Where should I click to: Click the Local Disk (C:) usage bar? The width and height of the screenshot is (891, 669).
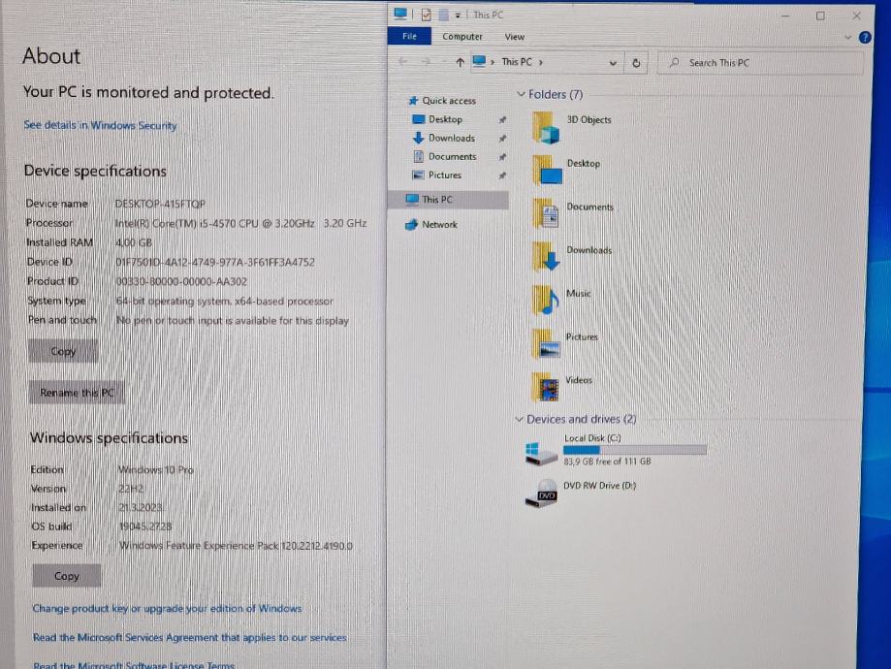(635, 450)
